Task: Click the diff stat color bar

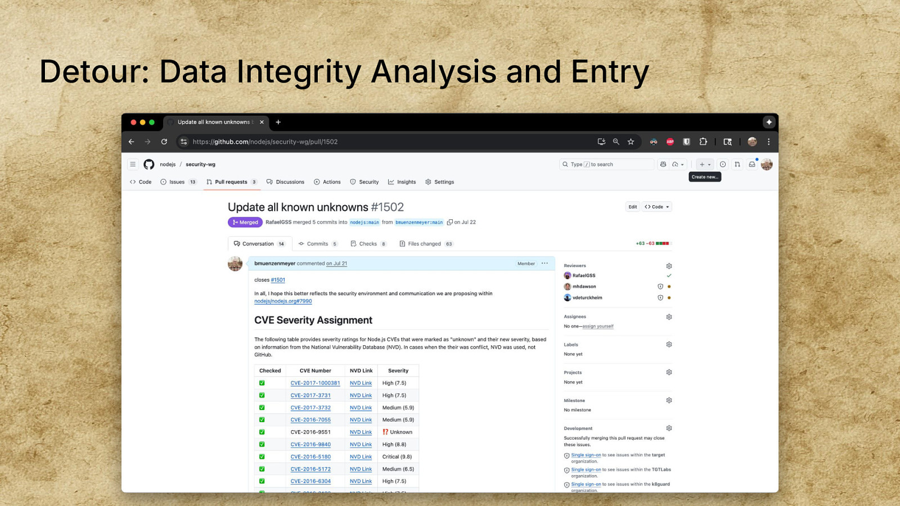Action: [x=663, y=243]
